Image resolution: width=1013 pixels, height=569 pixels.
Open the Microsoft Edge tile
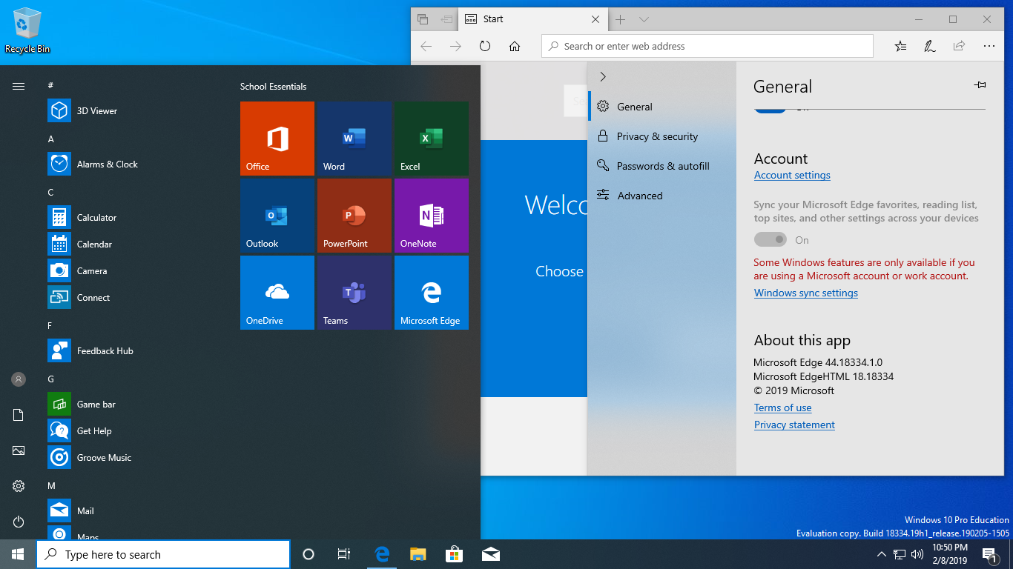click(x=432, y=293)
